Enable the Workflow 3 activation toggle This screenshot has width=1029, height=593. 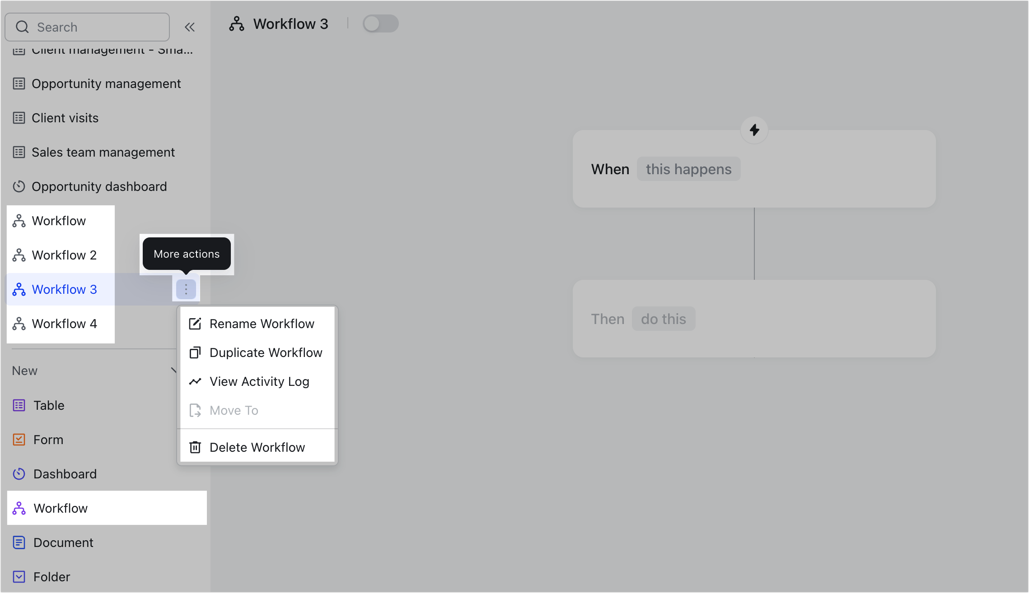point(380,23)
